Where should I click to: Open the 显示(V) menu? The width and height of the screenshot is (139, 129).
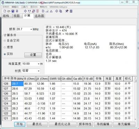(34, 7)
